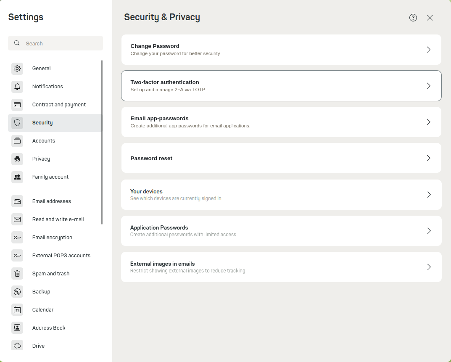Click the General gear icon
The width and height of the screenshot is (451, 362).
point(17,69)
